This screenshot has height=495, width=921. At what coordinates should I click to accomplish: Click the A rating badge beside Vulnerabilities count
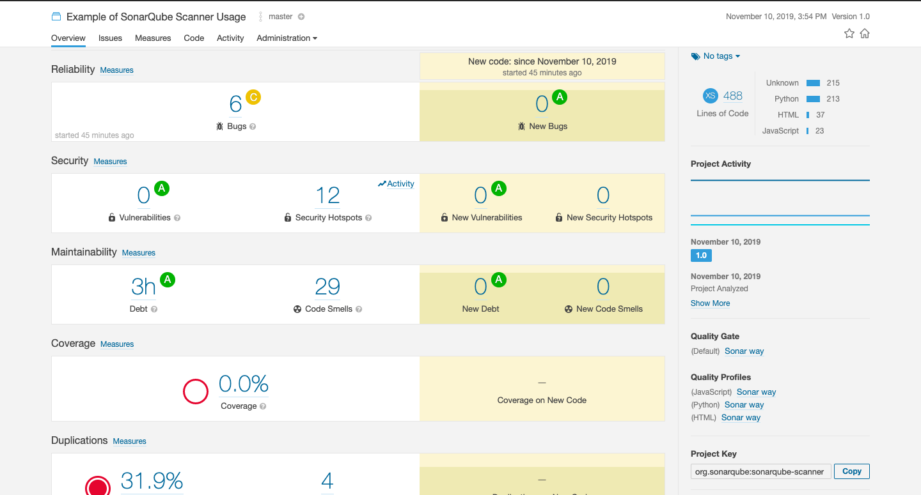(162, 188)
